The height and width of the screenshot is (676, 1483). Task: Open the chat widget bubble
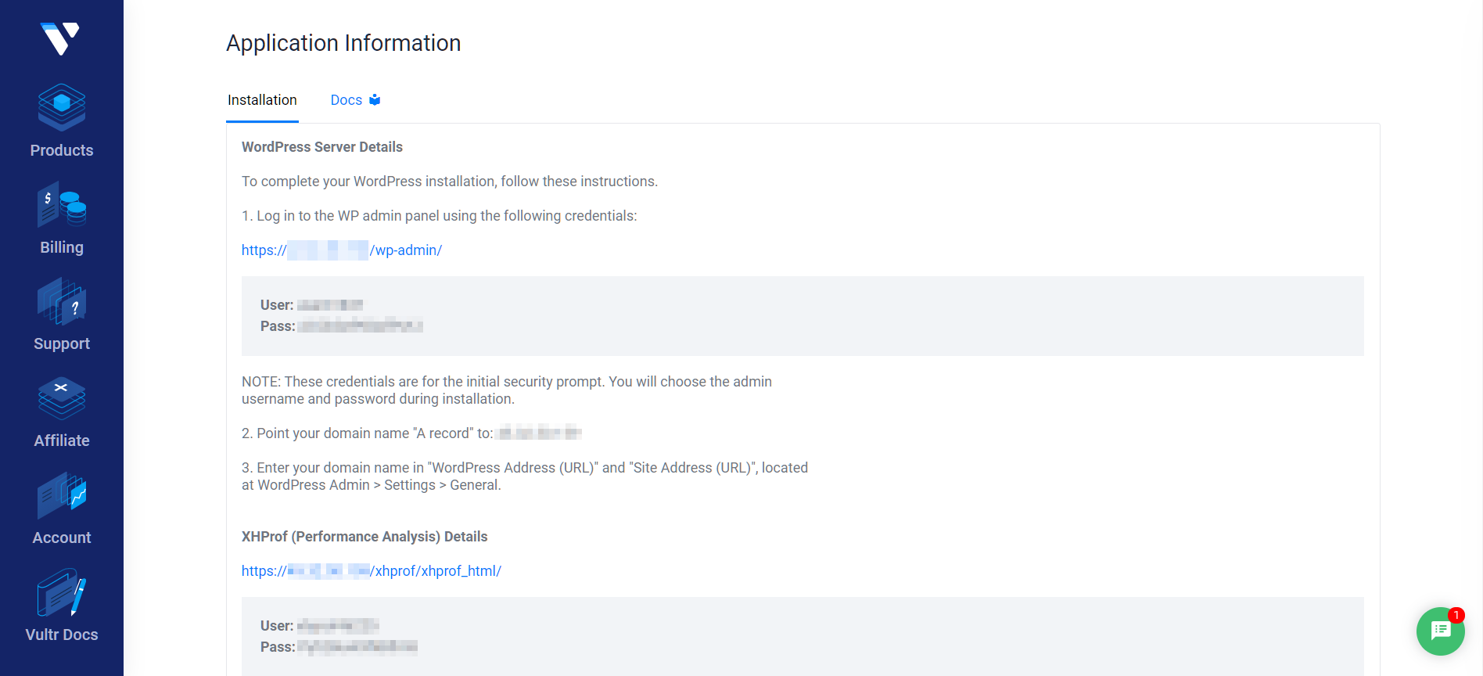coord(1440,631)
